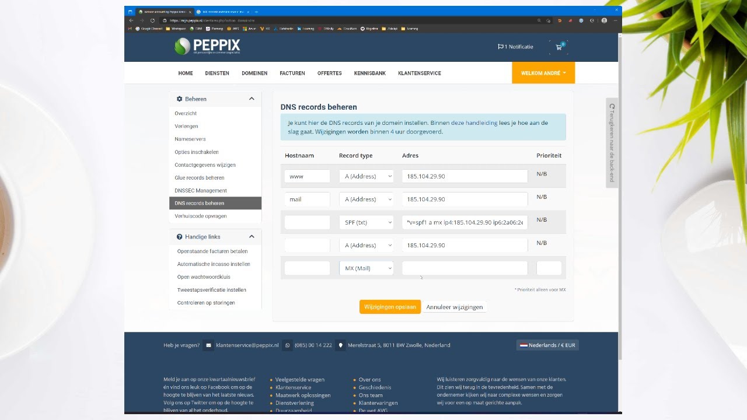The height and width of the screenshot is (420, 747).
Task: Click the empty Adres field in the MX row
Action: pos(465,268)
